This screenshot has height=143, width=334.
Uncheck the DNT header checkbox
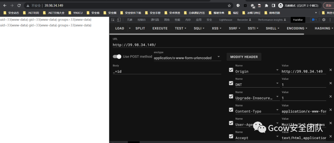[231, 83]
